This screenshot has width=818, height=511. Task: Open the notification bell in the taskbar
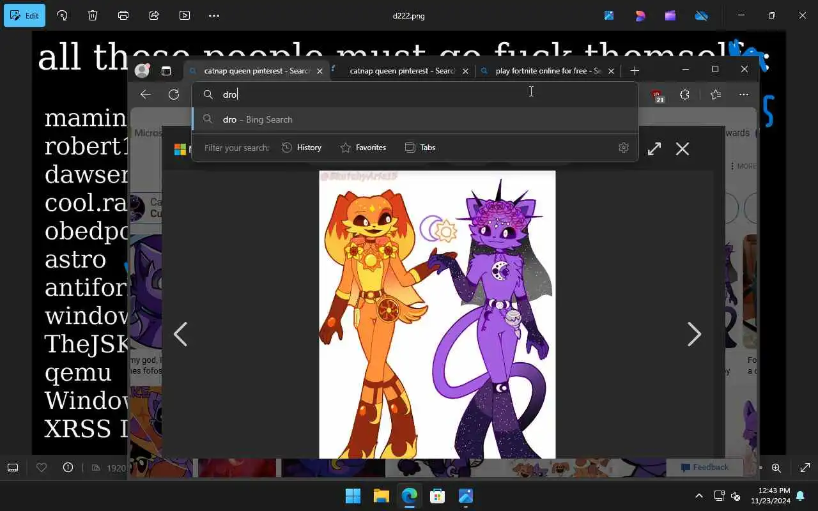click(x=800, y=496)
